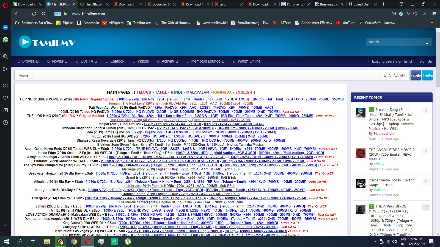Image resolution: width=440 pixels, height=247 pixels.
Task: Open Breakup Song recent topic
Action: pyautogui.click(x=391, y=119)
